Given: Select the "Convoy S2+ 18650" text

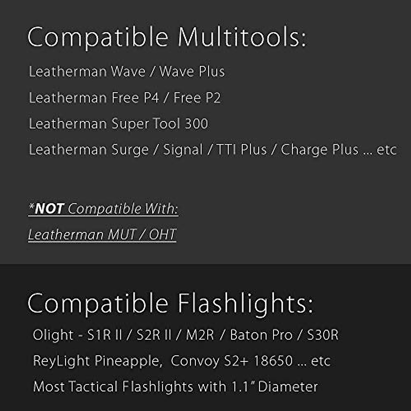Looking at the screenshot, I should [x=232, y=361].
